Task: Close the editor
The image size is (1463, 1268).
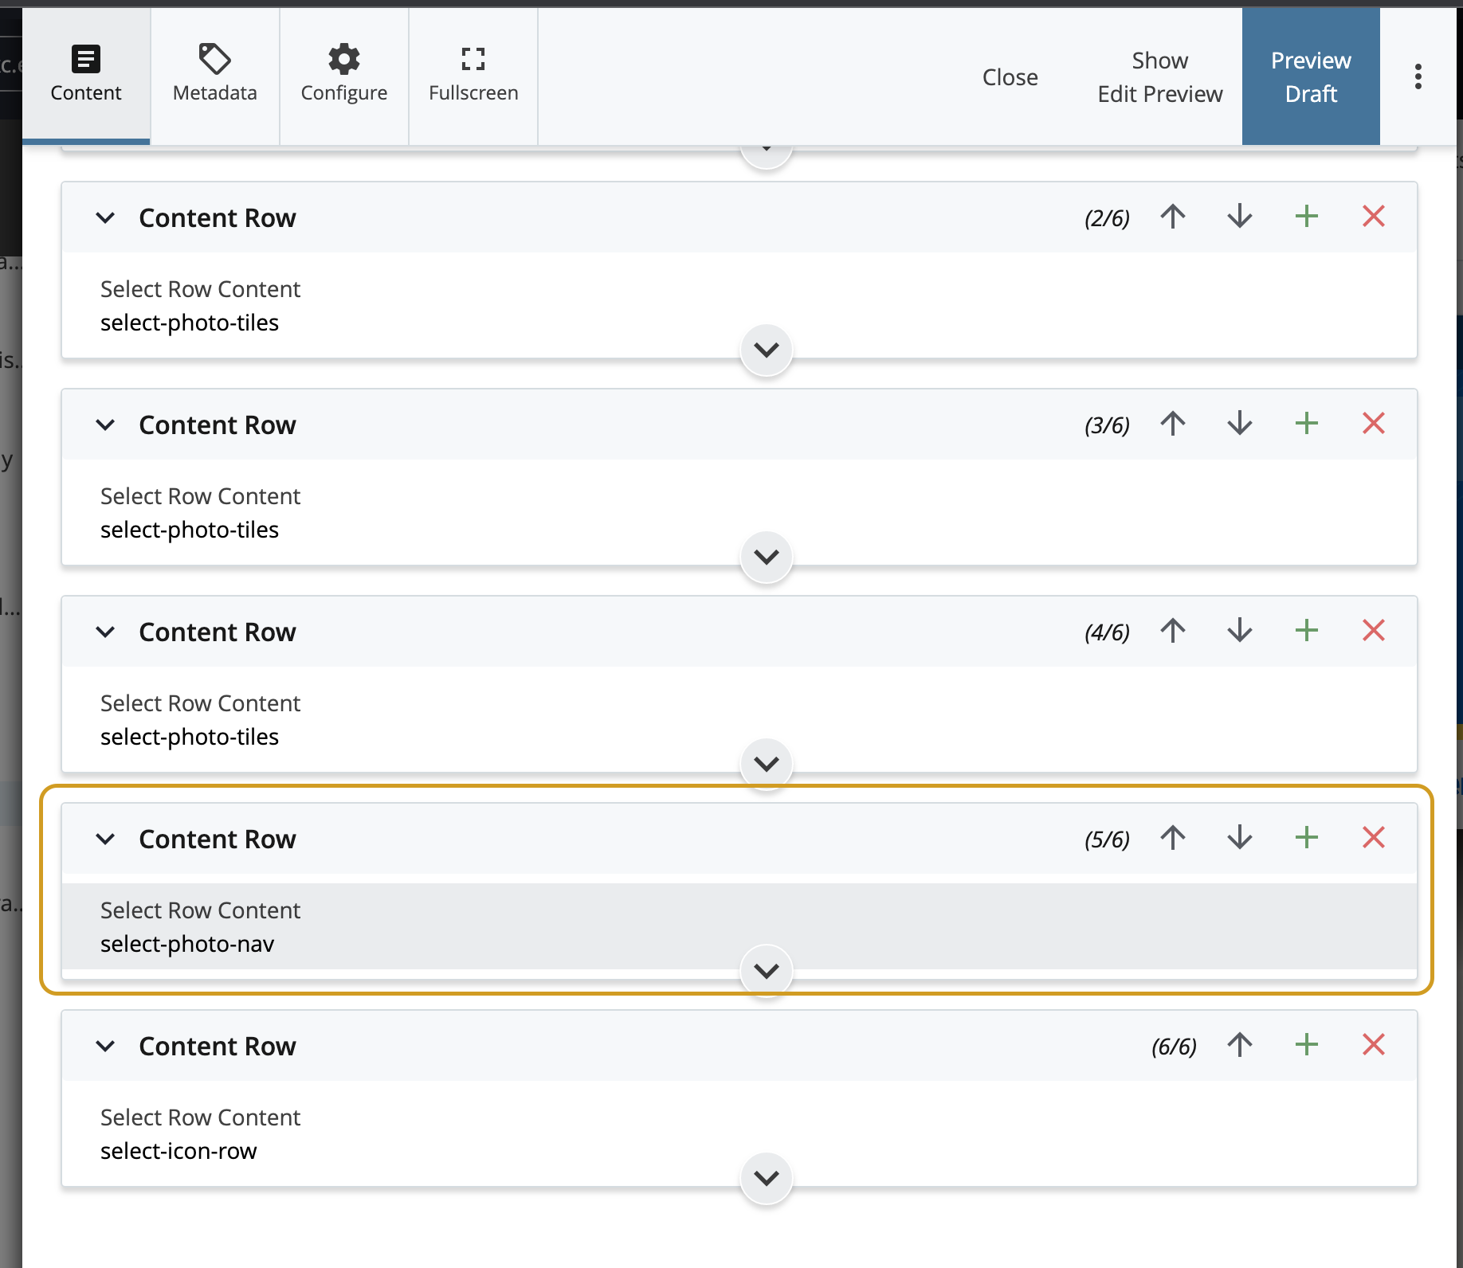Action: [x=1010, y=77]
